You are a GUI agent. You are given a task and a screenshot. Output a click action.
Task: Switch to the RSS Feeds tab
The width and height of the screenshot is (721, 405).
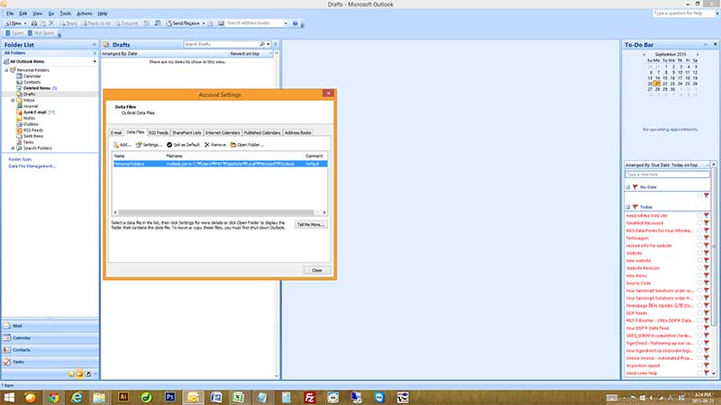159,132
